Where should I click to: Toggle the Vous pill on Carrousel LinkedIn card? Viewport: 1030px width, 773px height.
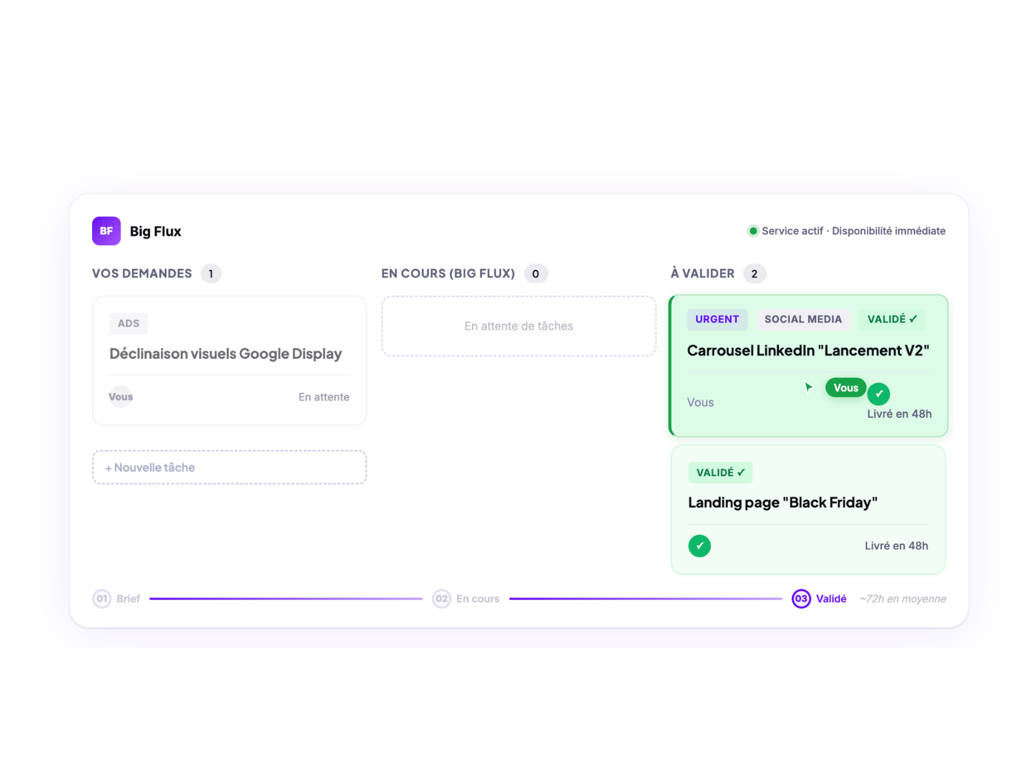click(845, 387)
